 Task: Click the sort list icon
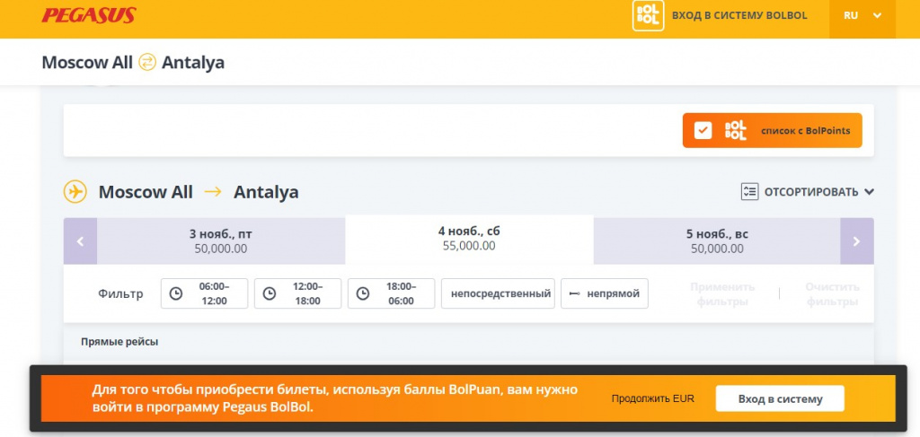tap(749, 192)
